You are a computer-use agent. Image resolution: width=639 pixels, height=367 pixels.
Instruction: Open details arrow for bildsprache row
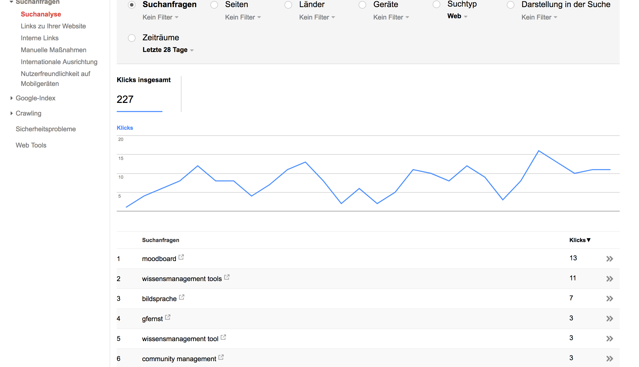610,299
